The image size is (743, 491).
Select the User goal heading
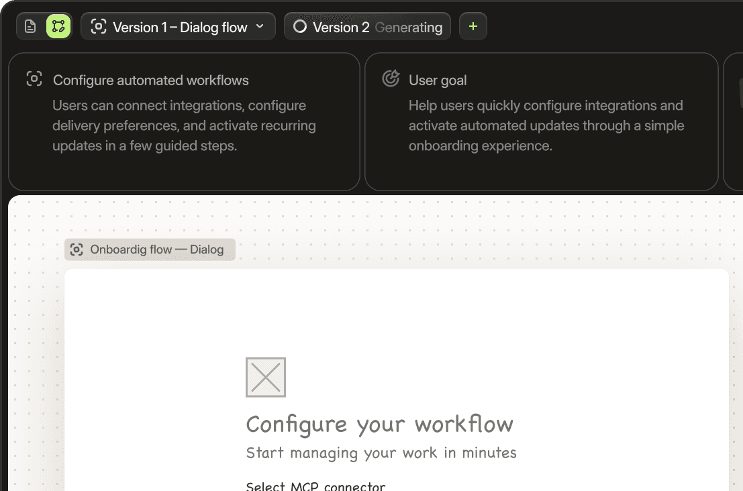(438, 80)
